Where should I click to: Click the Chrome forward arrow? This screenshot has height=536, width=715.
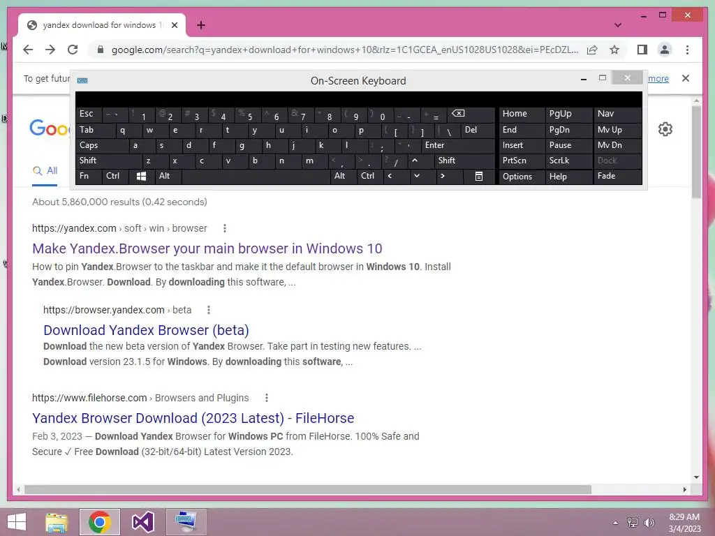click(50, 50)
